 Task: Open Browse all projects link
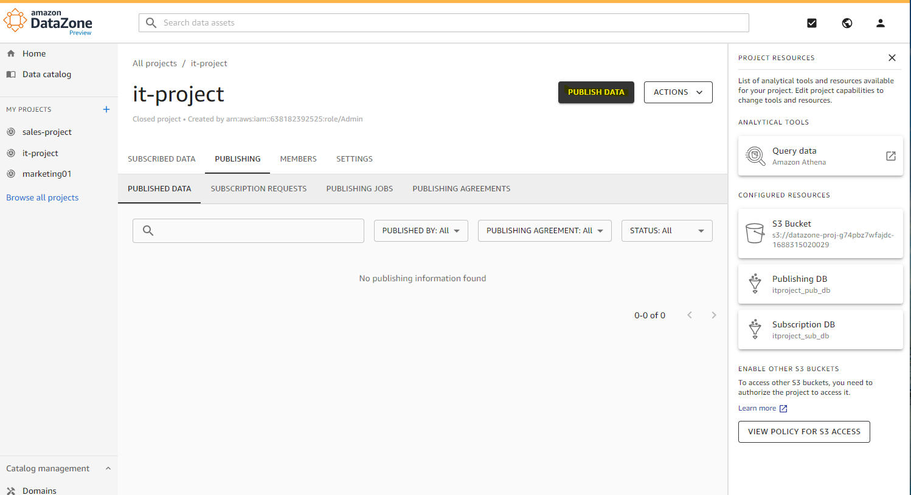[43, 197]
